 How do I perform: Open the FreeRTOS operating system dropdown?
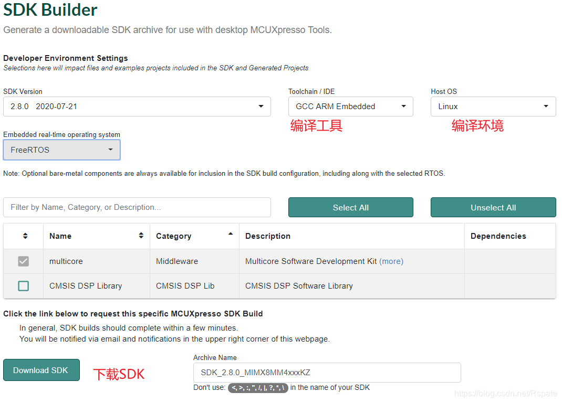click(x=61, y=150)
